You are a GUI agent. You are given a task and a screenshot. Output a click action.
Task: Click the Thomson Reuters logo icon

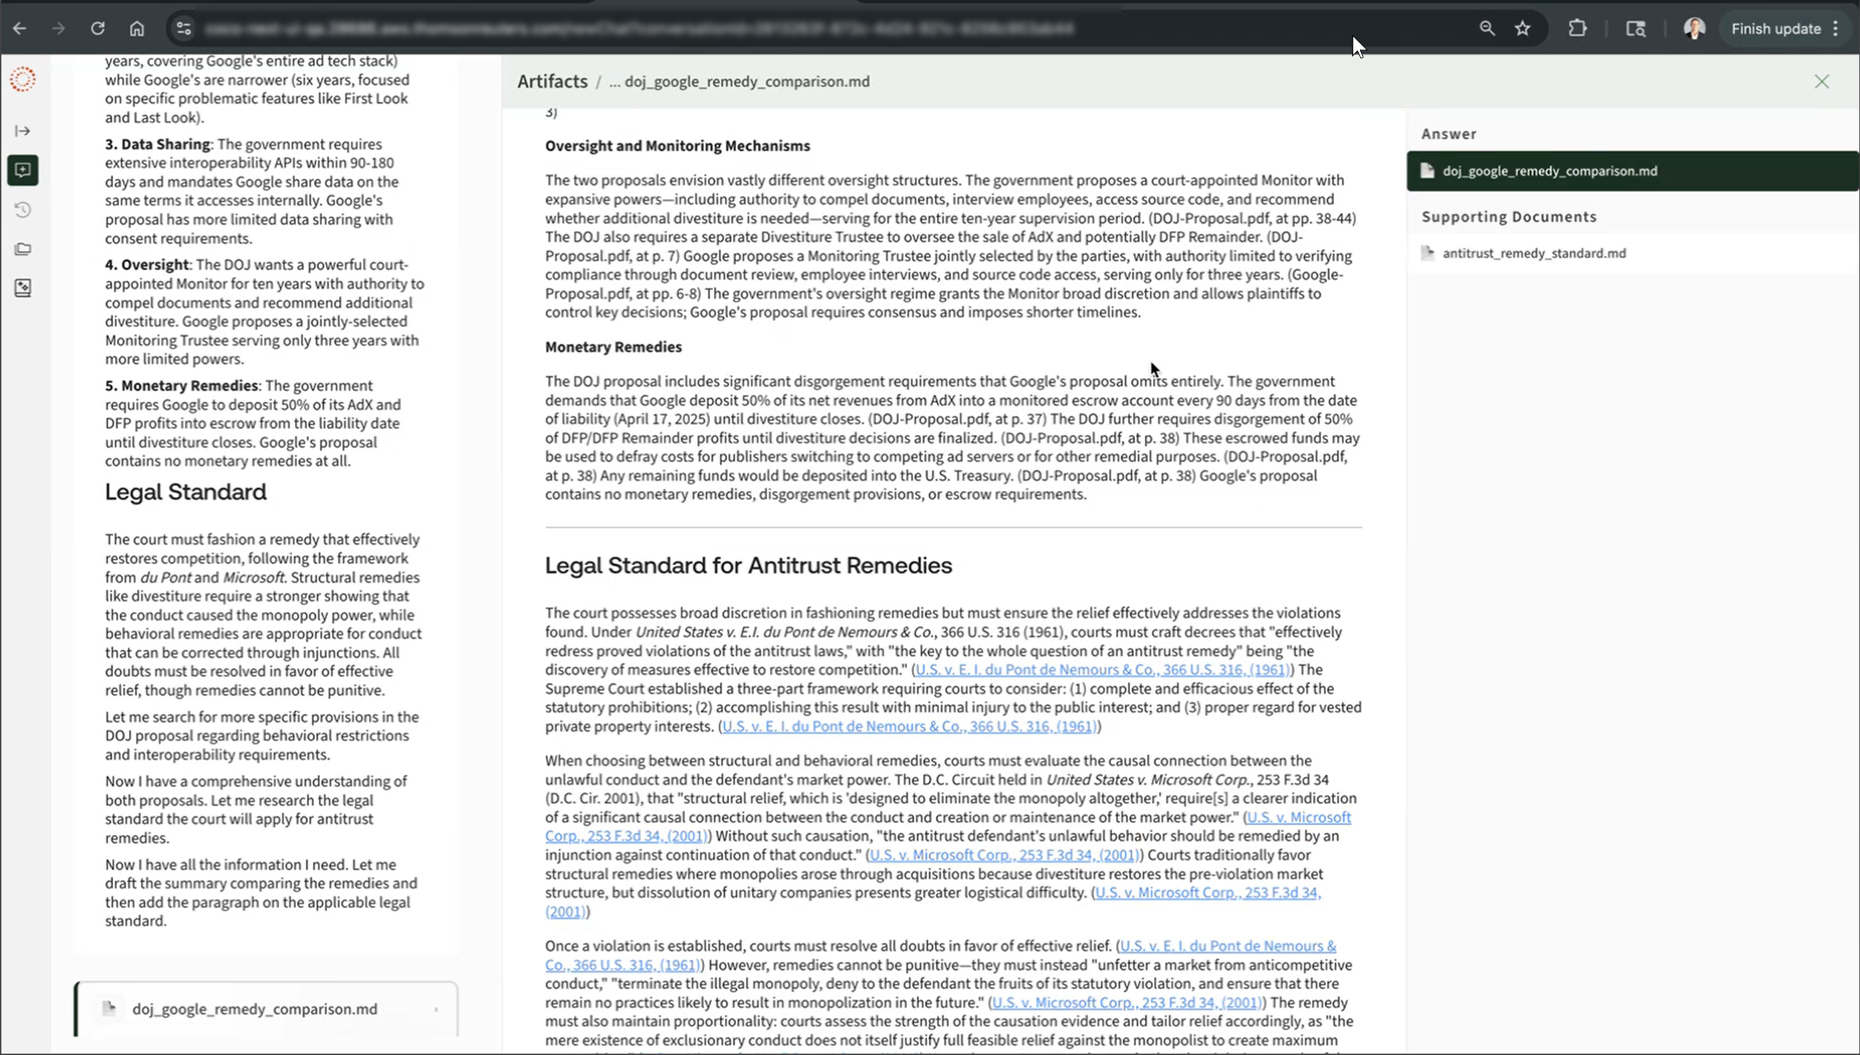(23, 79)
